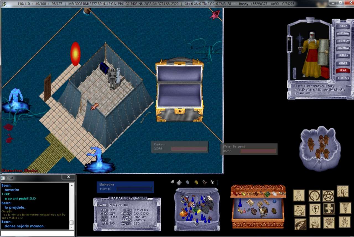Toggle the red WAR mode button
Screen dimensions: 354x237
tap(343, 70)
